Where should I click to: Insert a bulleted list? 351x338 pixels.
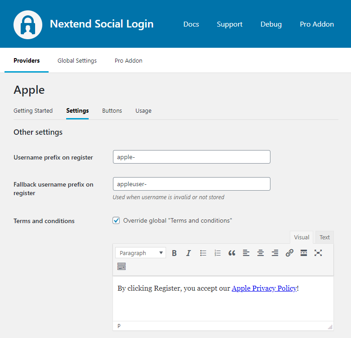point(203,253)
